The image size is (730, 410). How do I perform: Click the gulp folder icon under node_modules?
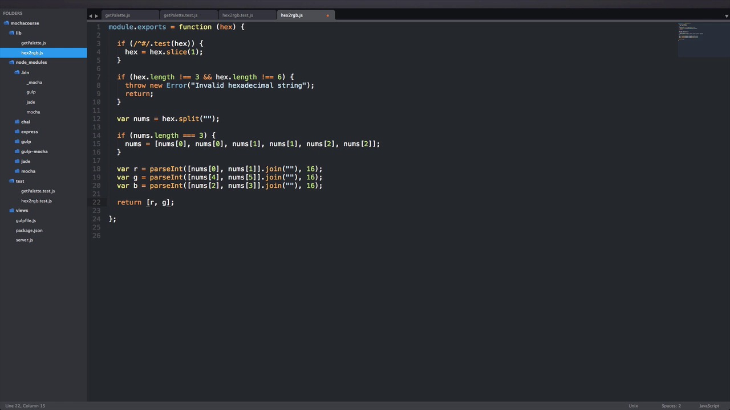tap(17, 142)
